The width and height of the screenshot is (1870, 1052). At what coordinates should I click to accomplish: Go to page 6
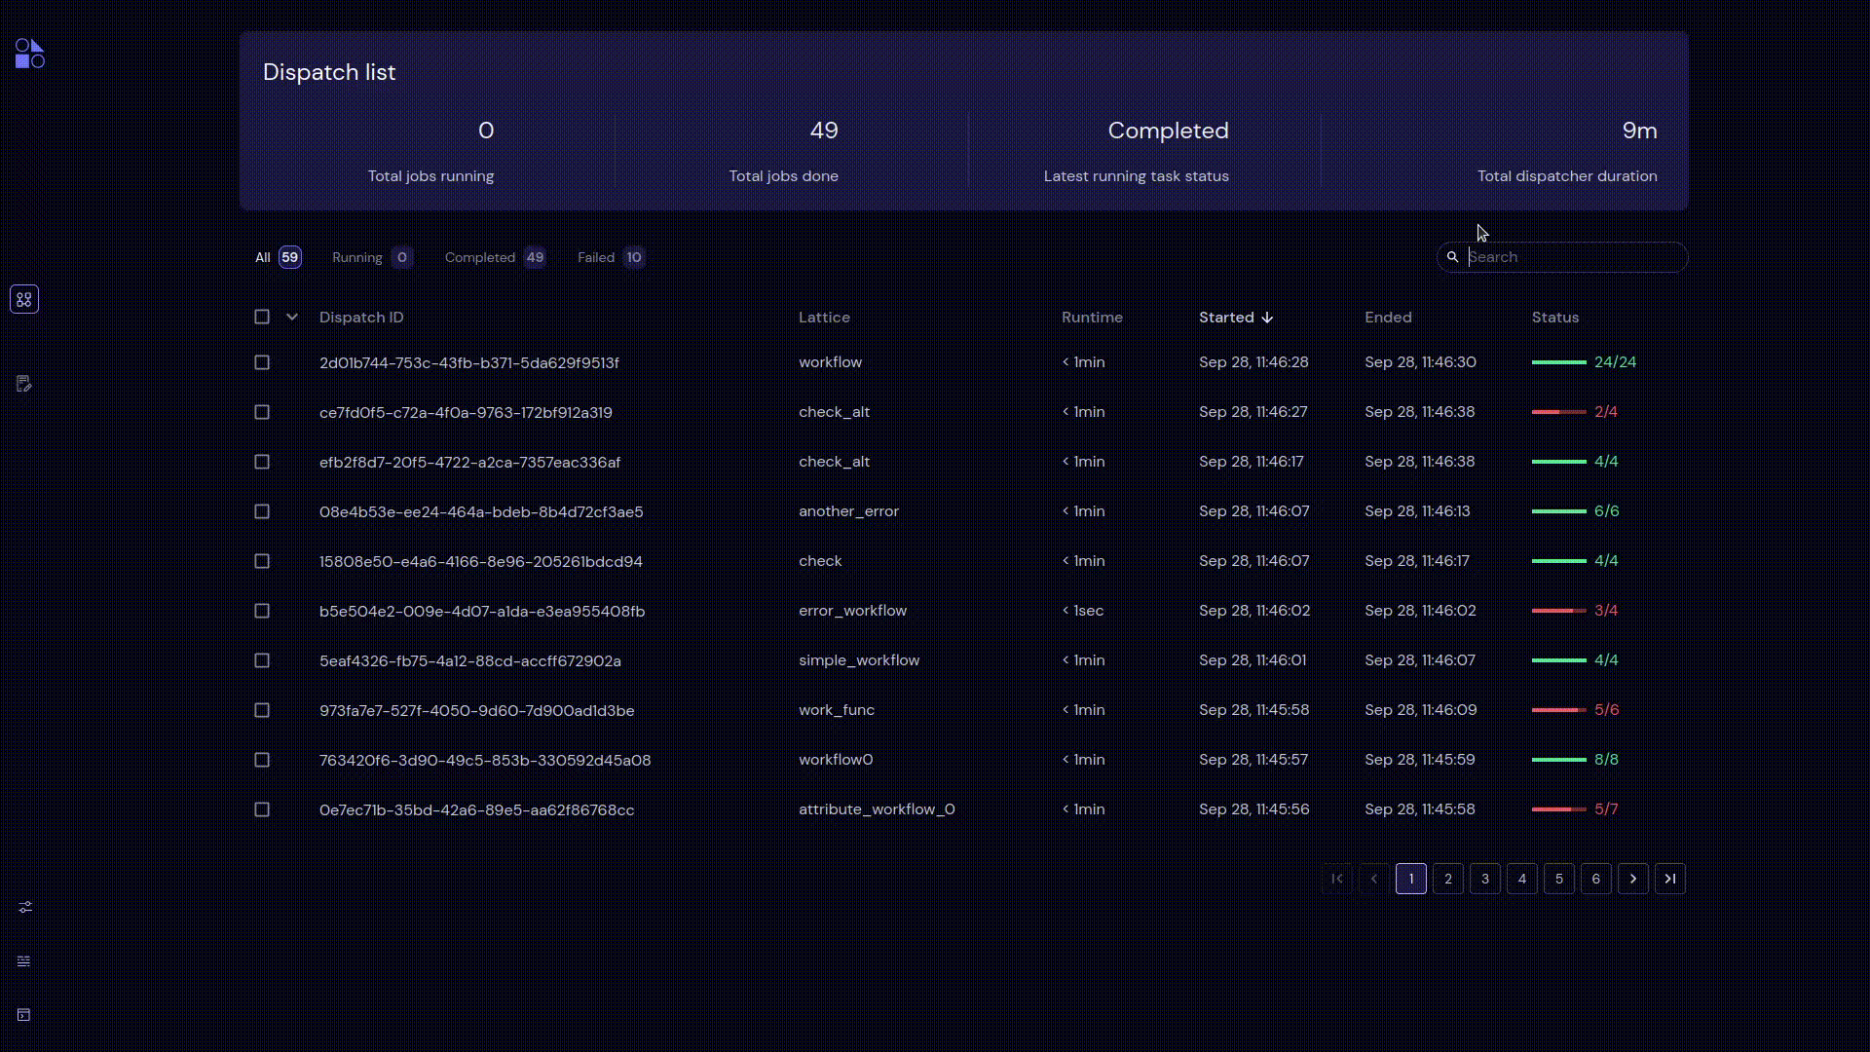click(x=1596, y=879)
